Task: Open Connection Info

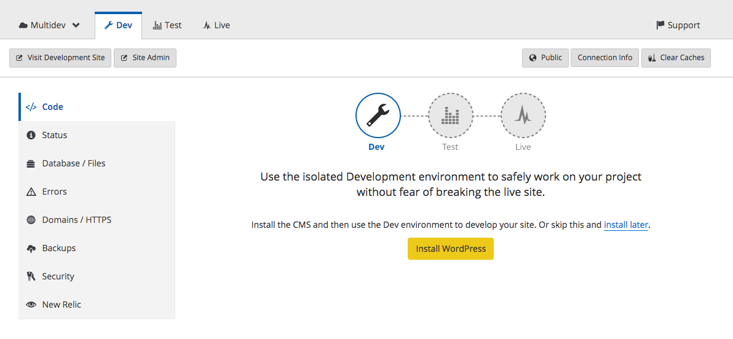Action: (605, 58)
